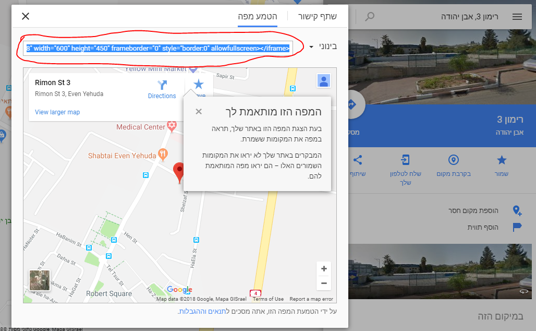
Task: Zoom in with the plus button
Action: click(x=324, y=269)
